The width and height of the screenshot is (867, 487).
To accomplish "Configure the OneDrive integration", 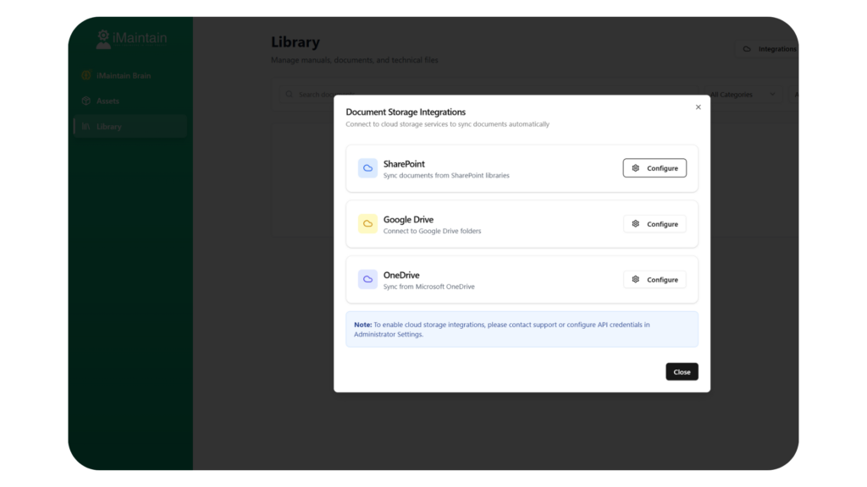I will (x=654, y=280).
